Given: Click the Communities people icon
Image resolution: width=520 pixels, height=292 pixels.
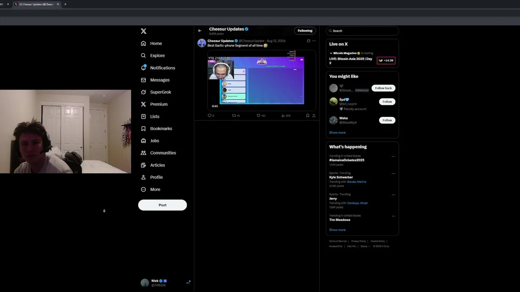Looking at the screenshot, I should tap(143, 153).
